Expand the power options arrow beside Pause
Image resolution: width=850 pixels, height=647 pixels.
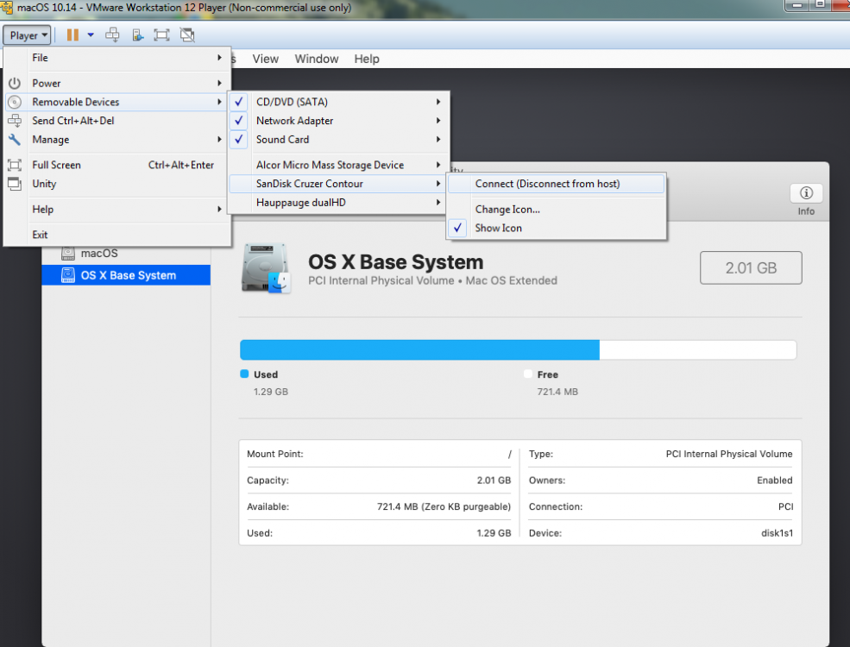pyautogui.click(x=91, y=35)
